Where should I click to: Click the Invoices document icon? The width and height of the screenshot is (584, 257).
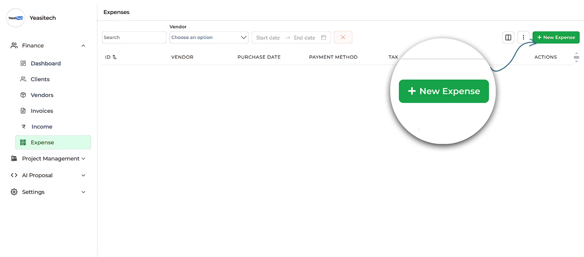coord(23,111)
